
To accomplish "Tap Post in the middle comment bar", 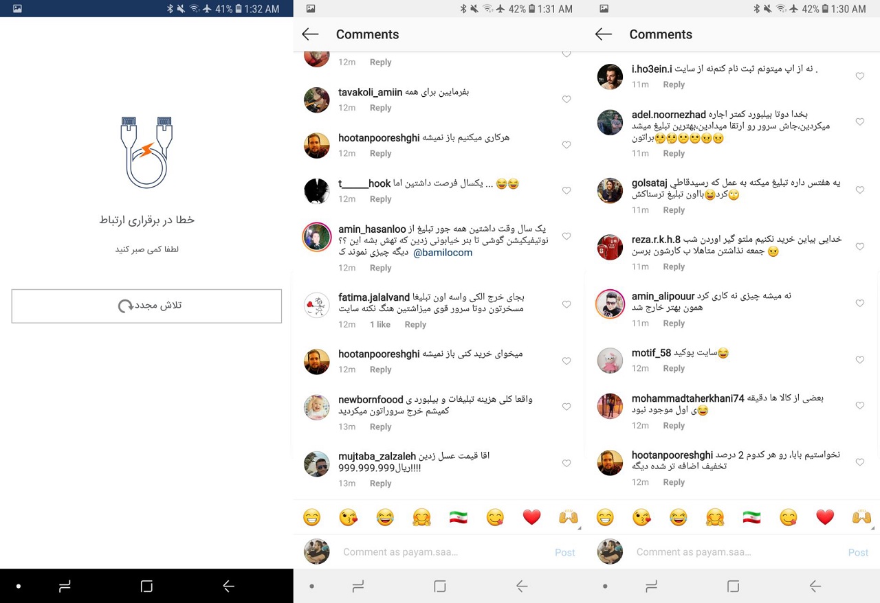I will coord(564,552).
